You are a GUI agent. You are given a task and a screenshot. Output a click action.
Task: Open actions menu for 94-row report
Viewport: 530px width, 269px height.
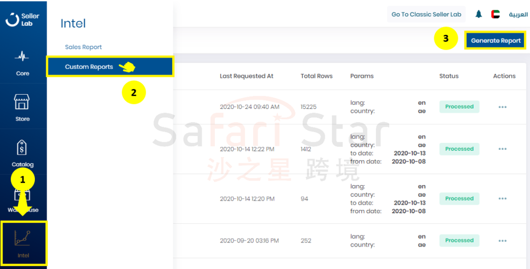click(503, 198)
